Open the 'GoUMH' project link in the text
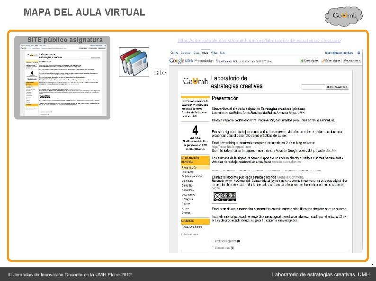Image resolution: width=376 pixels, height=281 pixels. pos(331,151)
